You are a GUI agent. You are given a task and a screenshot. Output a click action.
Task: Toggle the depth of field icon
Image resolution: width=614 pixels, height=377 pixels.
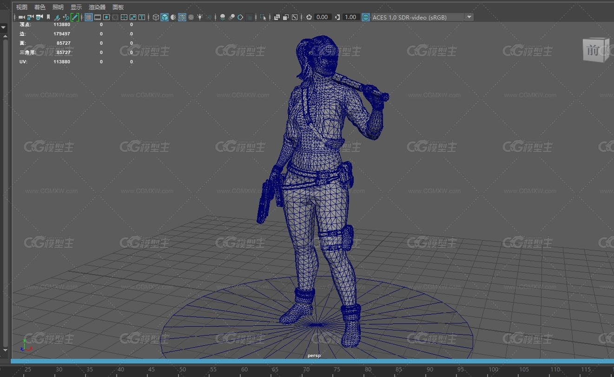point(250,17)
